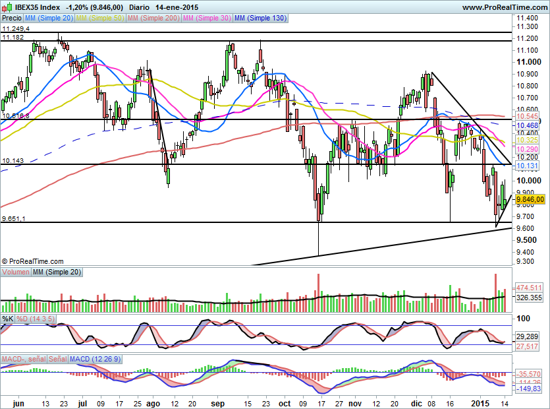Image resolution: width=550 pixels, height=409 pixels.
Task: Click the volume panel MM (Simple 20) label
Action: [57, 272]
